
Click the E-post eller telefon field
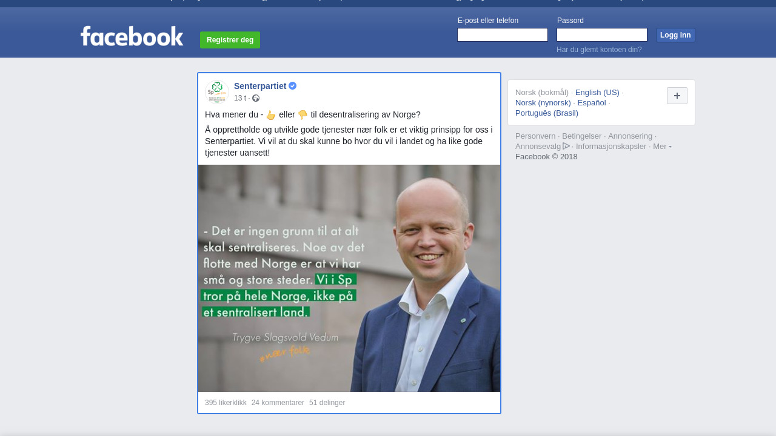503,35
